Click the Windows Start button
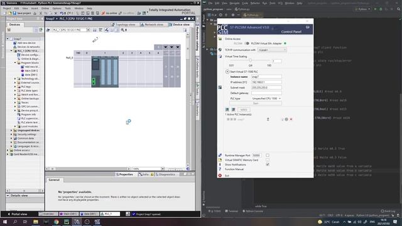Screen dimensions: 402x226 pos(5,222)
